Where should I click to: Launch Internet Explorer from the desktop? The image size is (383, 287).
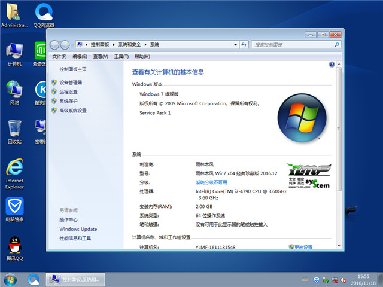point(14,174)
